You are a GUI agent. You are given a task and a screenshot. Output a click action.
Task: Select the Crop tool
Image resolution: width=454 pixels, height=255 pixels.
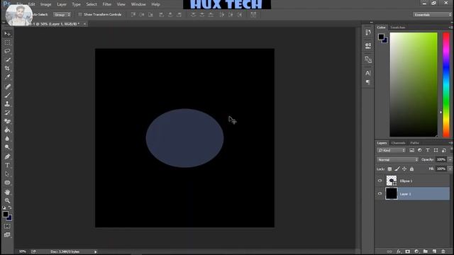7,69
